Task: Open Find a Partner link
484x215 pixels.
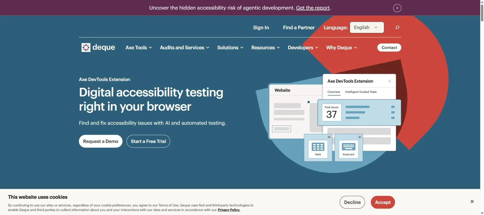Action: (x=298, y=27)
